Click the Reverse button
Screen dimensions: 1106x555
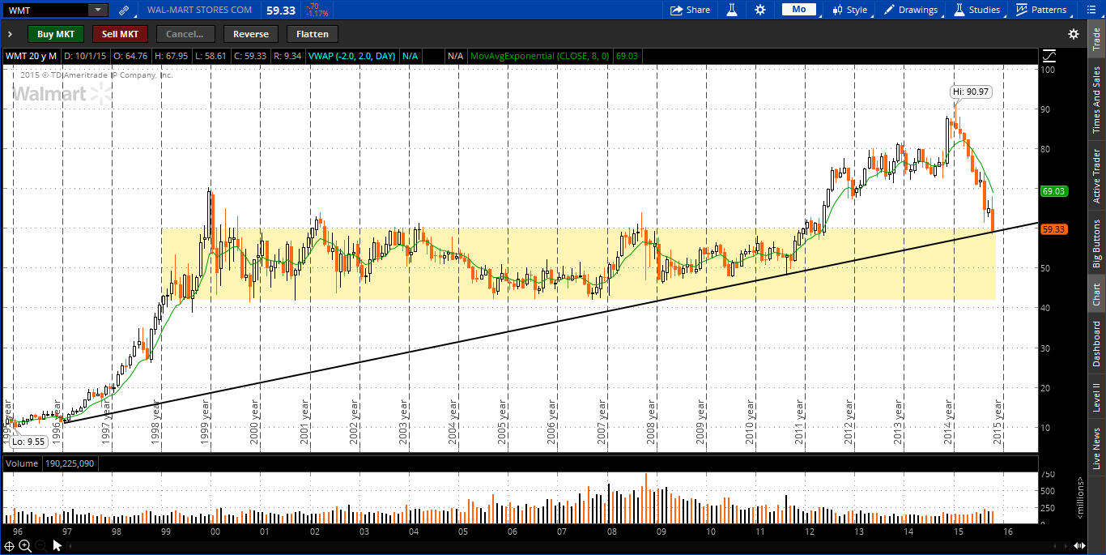(251, 34)
